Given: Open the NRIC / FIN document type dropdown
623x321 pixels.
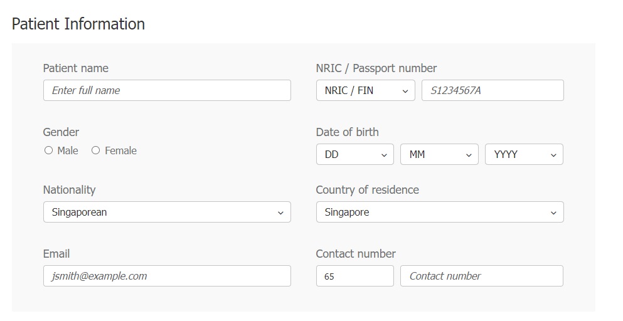Looking at the screenshot, I should 365,90.
